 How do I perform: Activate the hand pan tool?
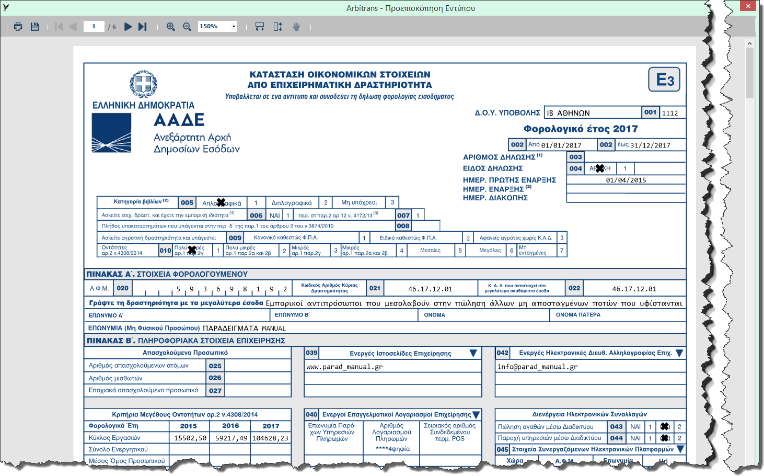point(296,27)
